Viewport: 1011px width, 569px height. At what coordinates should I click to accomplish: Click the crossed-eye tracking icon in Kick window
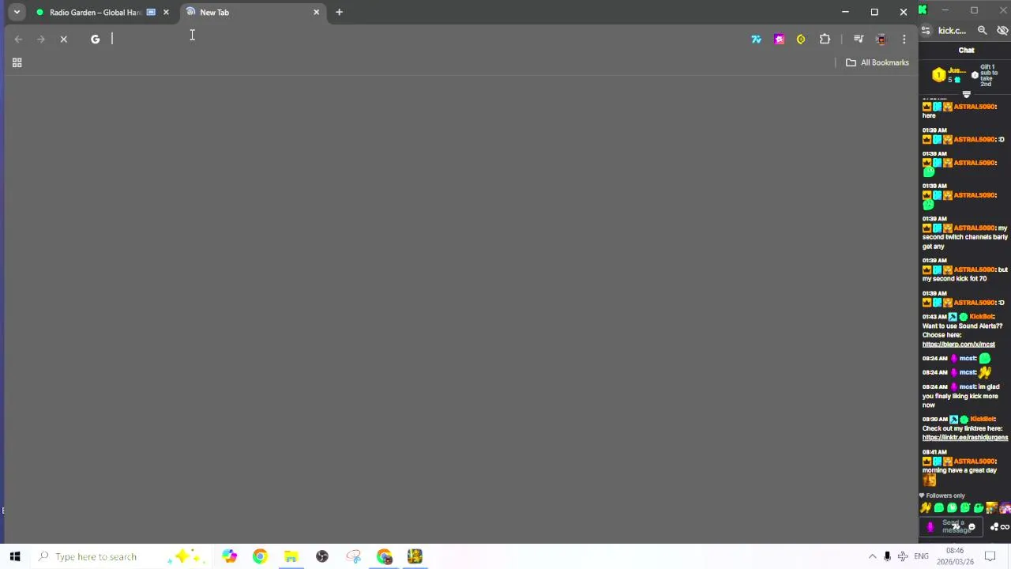pyautogui.click(x=1002, y=31)
